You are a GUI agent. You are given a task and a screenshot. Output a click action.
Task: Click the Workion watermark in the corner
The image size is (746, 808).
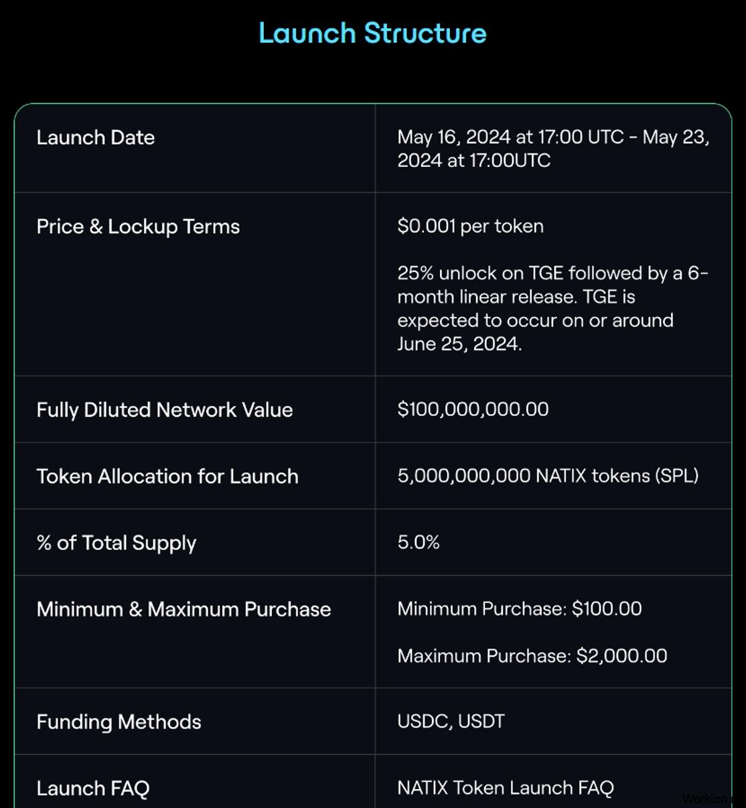(704, 799)
